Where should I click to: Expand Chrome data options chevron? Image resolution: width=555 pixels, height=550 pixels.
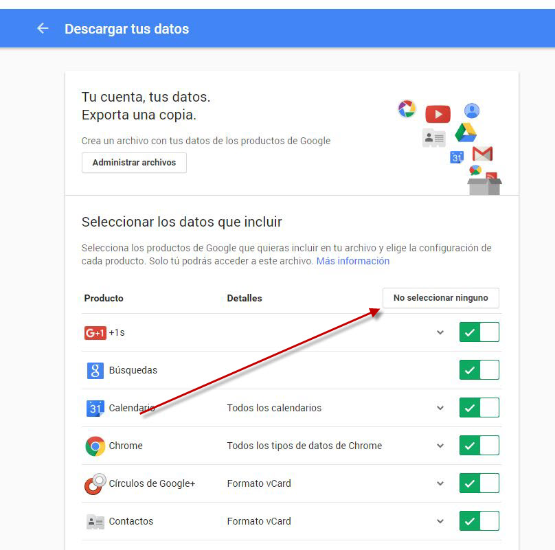(x=440, y=446)
